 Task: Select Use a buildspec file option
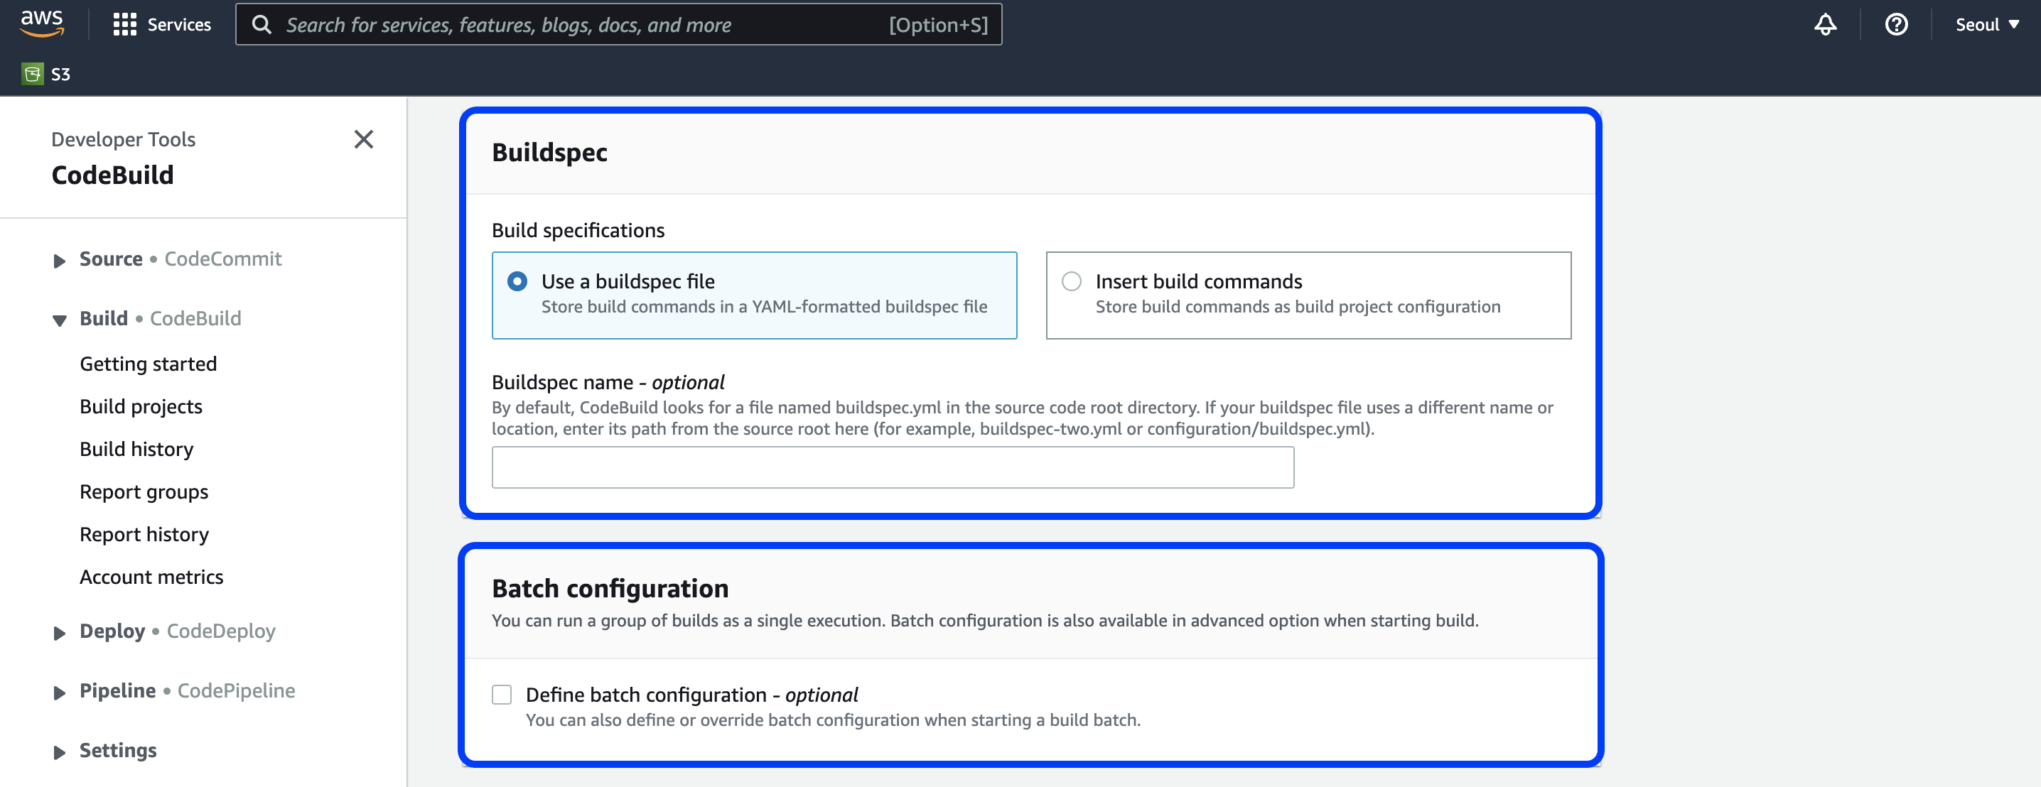tap(517, 281)
